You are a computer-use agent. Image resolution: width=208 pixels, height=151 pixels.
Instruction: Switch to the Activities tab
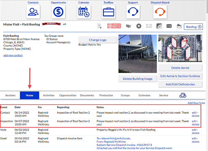coord(49,95)
